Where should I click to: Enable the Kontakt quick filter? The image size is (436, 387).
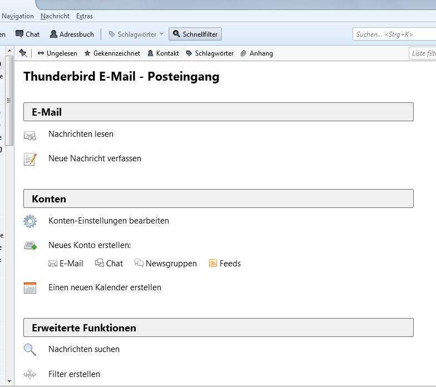(163, 53)
